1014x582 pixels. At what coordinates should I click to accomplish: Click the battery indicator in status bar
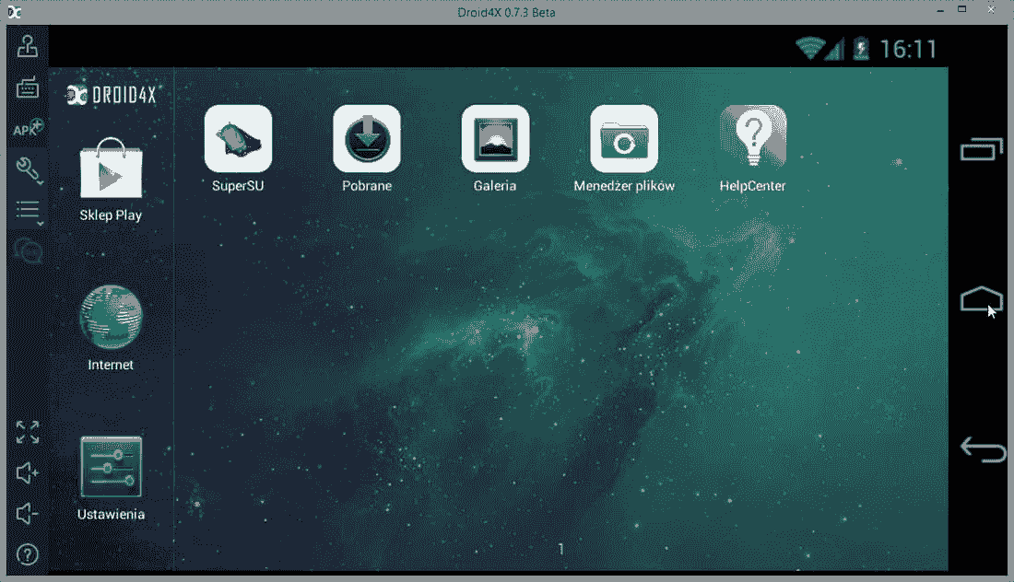(x=859, y=49)
